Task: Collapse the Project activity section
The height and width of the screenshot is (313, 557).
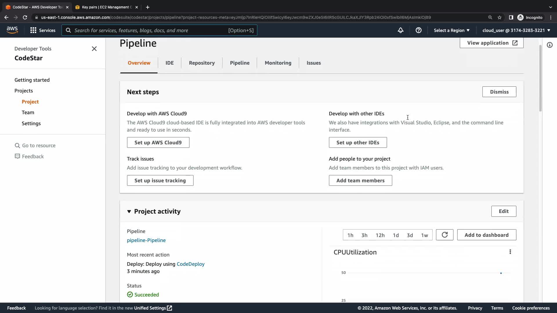Action: [129, 212]
